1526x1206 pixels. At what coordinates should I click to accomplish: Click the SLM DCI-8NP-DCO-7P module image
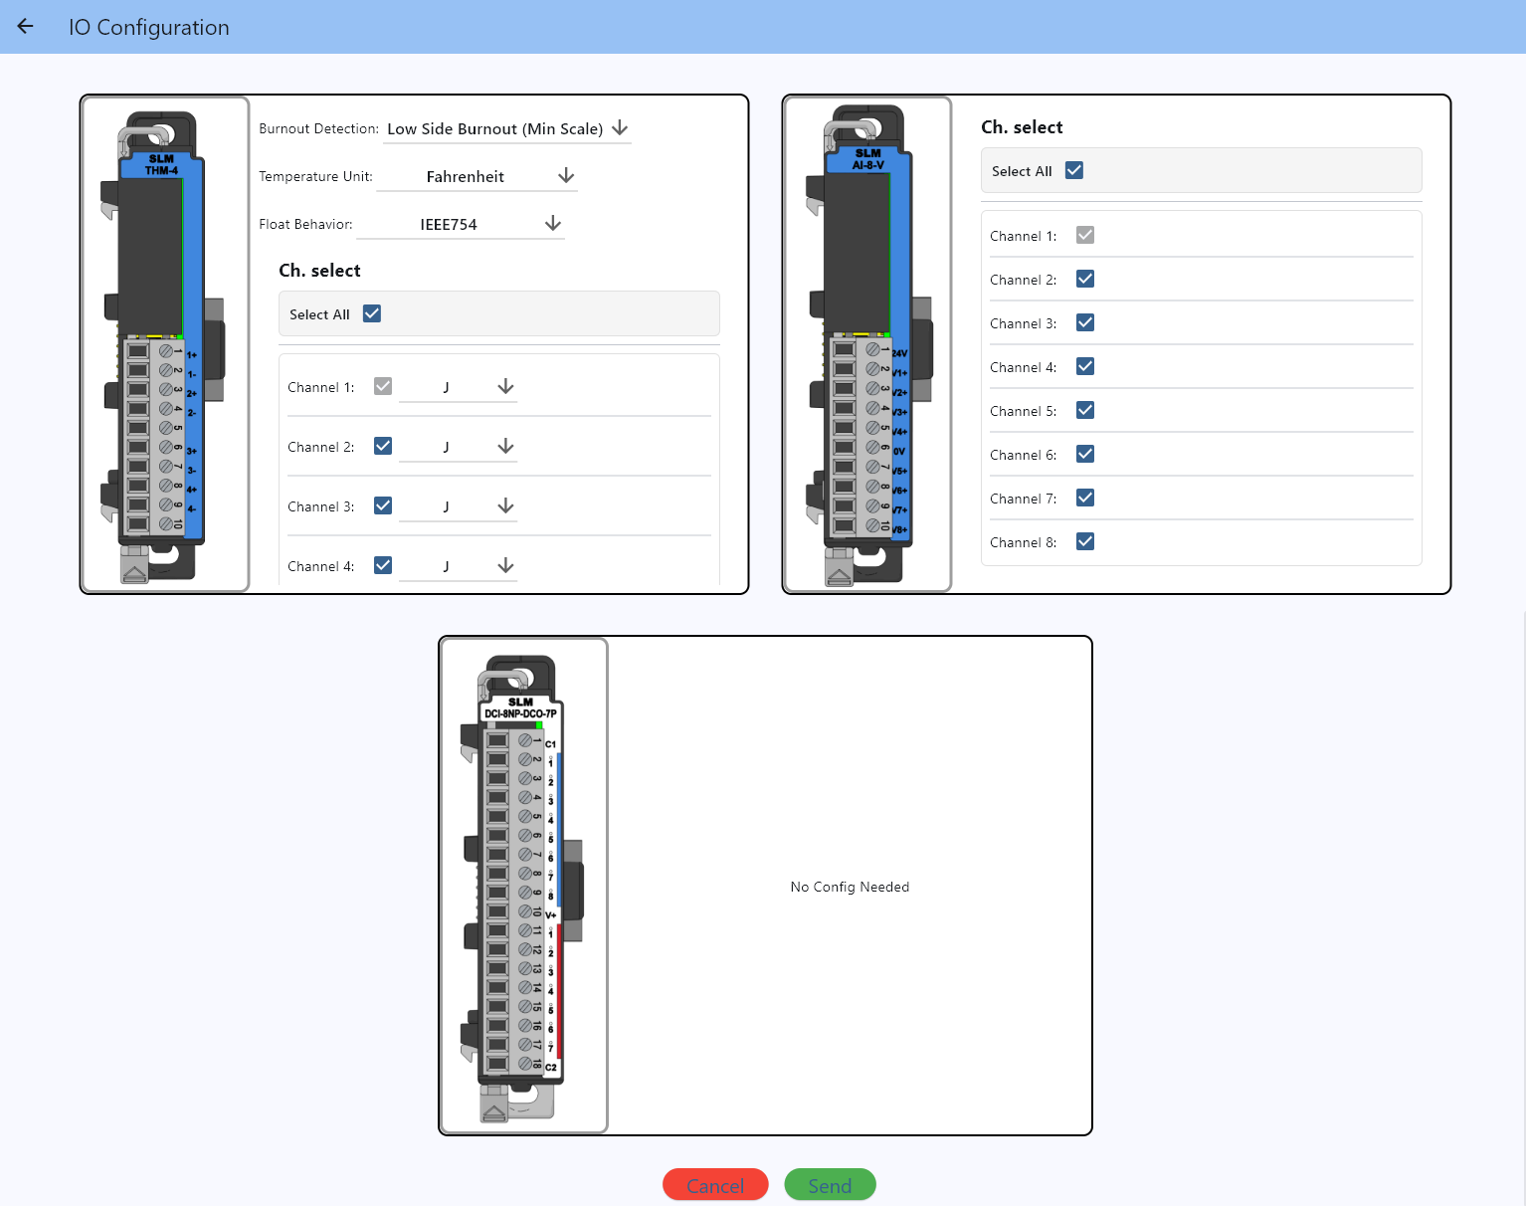pyautogui.click(x=524, y=886)
